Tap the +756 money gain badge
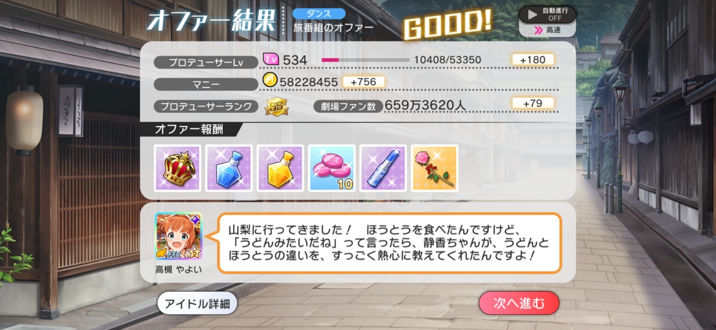Image resolution: width=716 pixels, height=330 pixels. (x=362, y=82)
